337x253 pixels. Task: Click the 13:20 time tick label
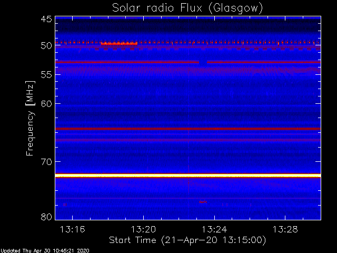click(x=143, y=230)
